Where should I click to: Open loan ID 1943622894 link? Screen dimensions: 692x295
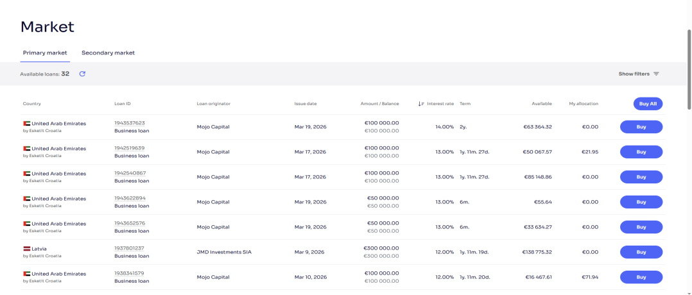(x=130, y=198)
